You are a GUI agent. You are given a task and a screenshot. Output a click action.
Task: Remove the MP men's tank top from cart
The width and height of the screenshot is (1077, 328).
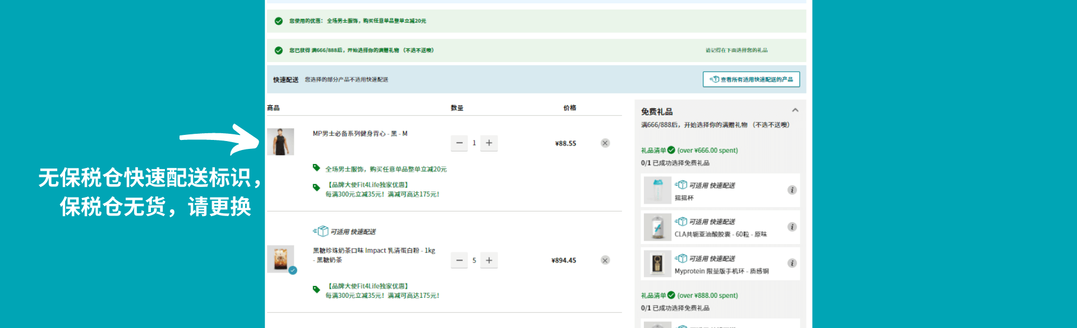click(605, 143)
